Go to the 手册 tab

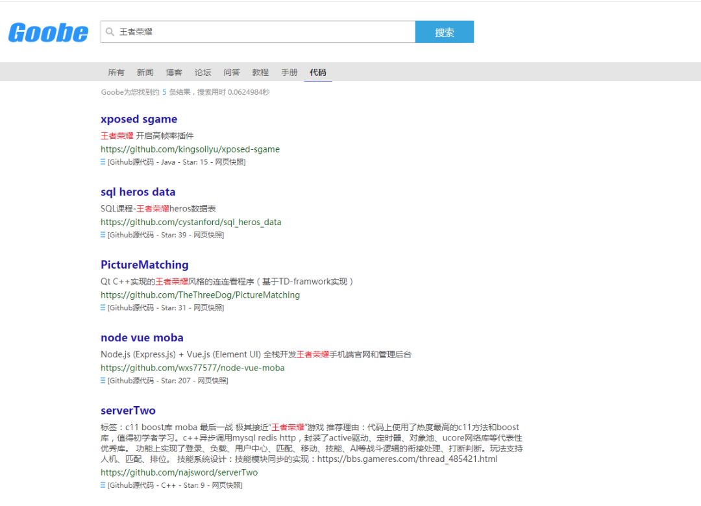[289, 73]
